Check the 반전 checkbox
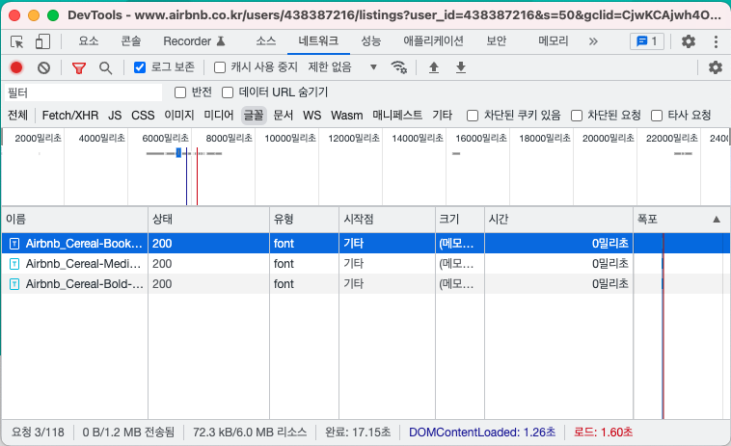Screen dimensions: 731x446 click(x=180, y=92)
